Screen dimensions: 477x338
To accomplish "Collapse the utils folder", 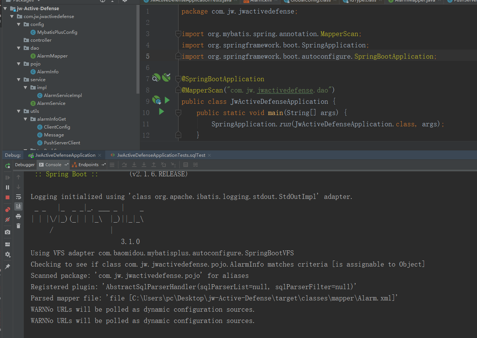I will [x=19, y=111].
